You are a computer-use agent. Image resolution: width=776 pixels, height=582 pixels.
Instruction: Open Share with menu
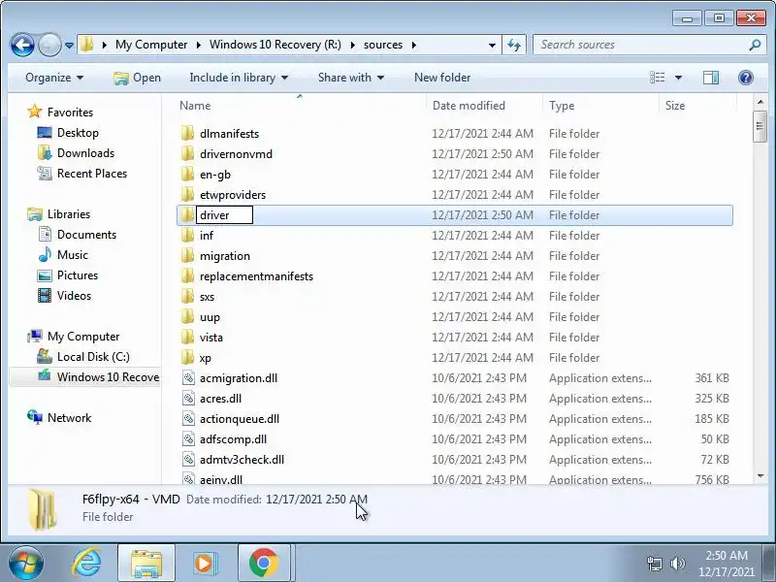(x=351, y=78)
